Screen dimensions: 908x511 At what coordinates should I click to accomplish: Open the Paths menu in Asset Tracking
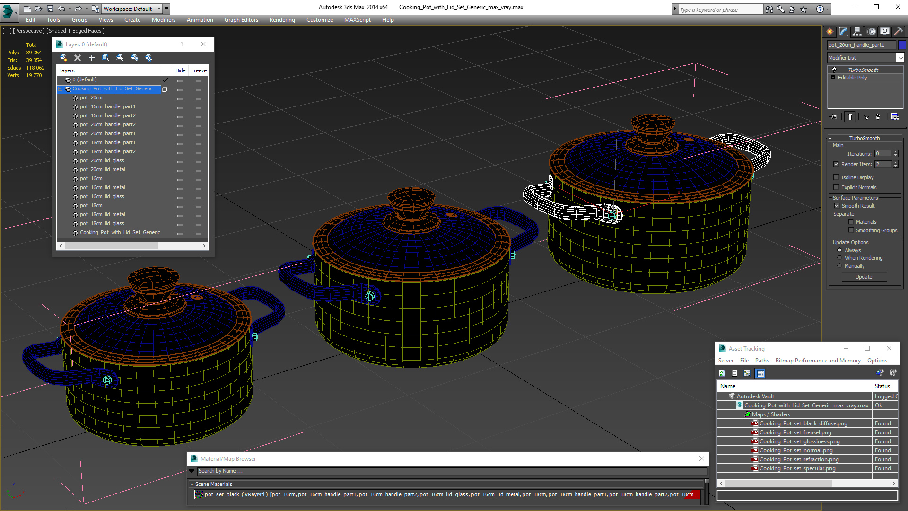click(762, 361)
